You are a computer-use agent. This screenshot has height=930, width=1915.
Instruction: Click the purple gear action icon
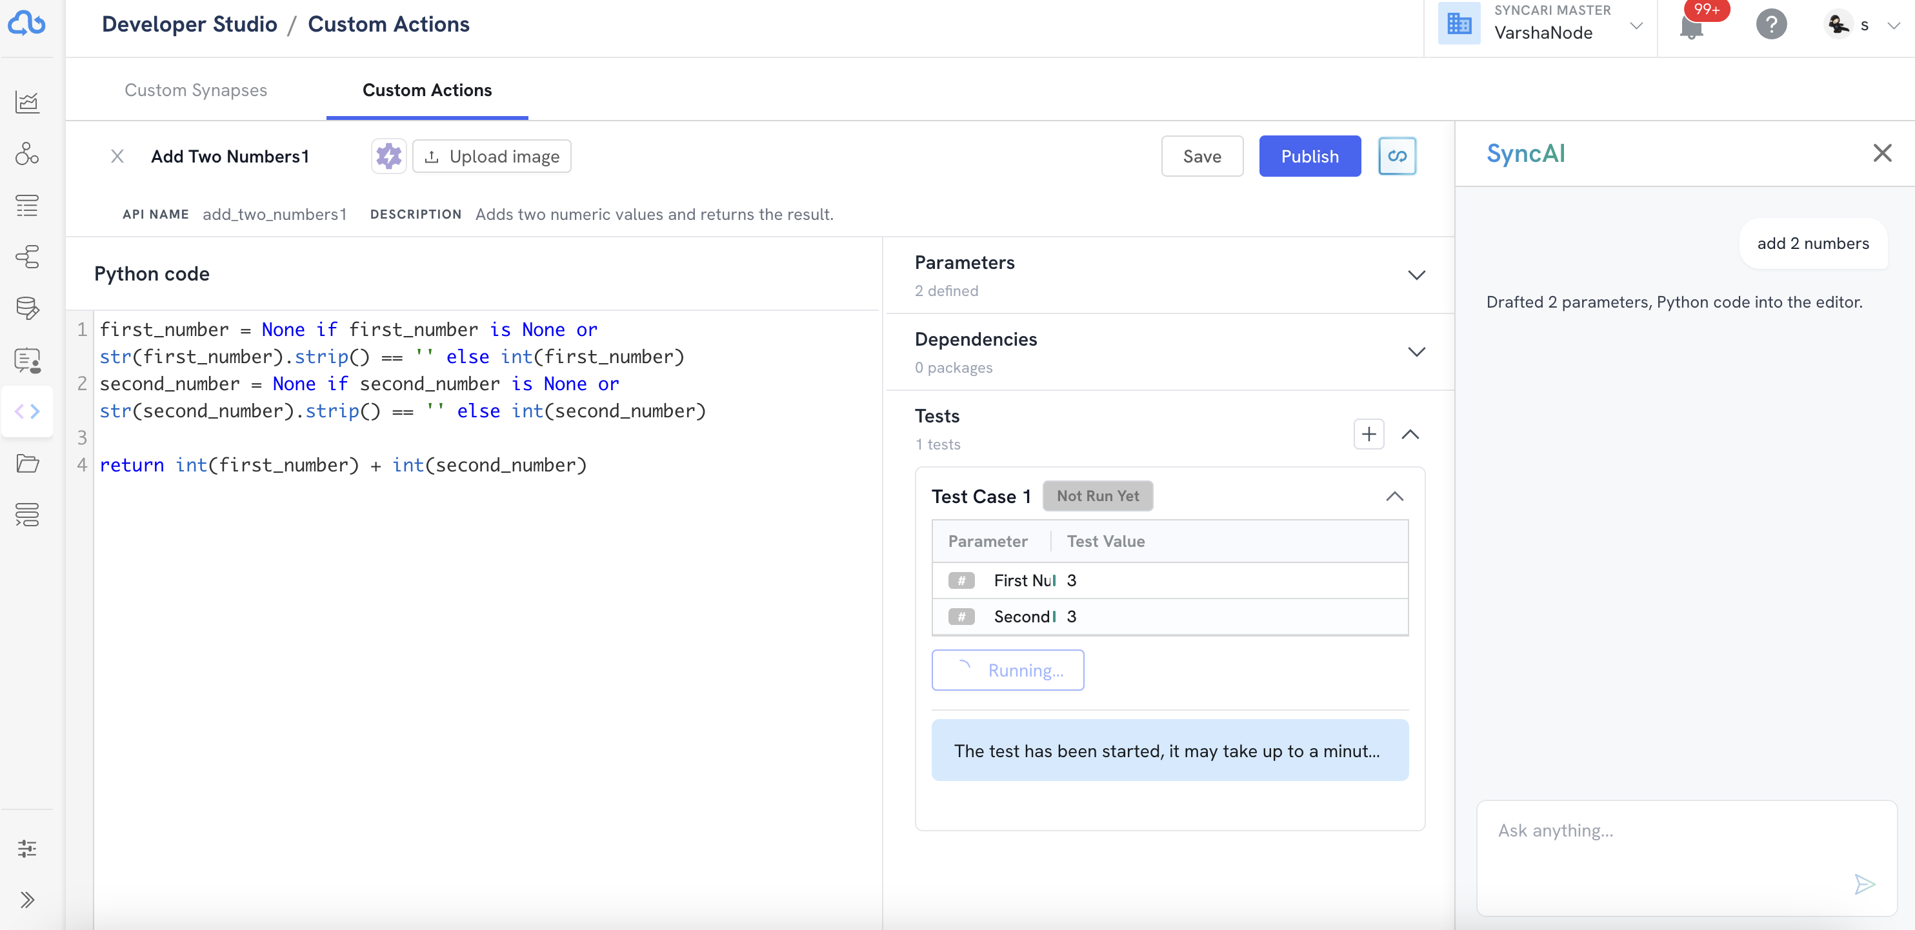click(389, 156)
